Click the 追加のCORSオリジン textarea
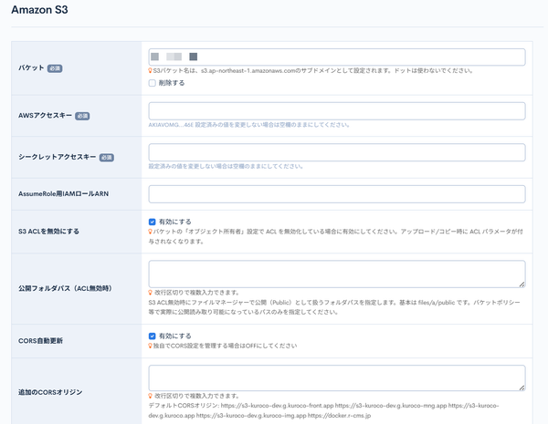The width and height of the screenshot is (548, 424). pos(337,377)
